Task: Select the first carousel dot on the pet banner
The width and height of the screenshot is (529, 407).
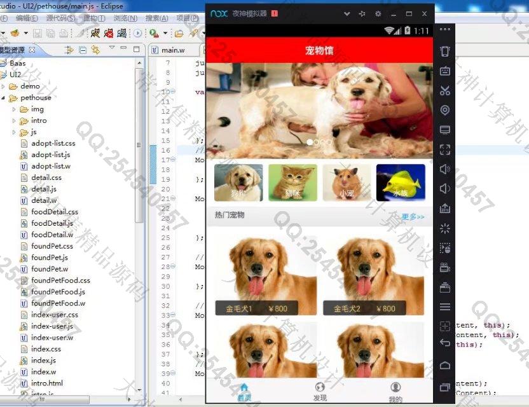Action: tap(310, 142)
